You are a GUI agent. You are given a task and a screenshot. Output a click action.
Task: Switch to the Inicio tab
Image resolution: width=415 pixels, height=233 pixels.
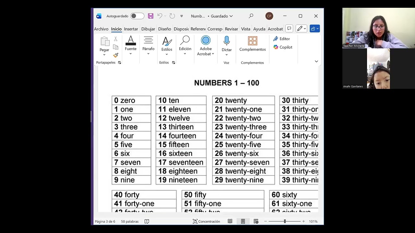click(x=116, y=29)
